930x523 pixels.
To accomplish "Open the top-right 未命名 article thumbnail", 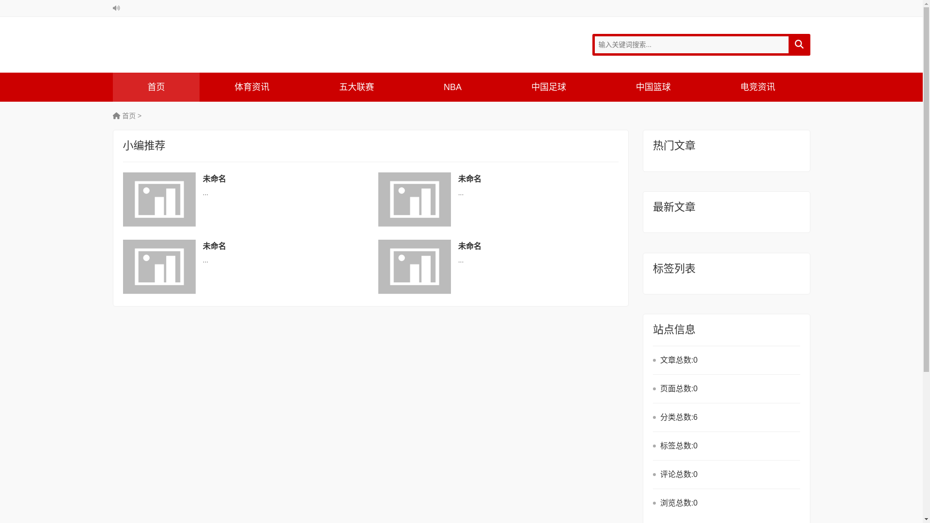I will (x=415, y=200).
